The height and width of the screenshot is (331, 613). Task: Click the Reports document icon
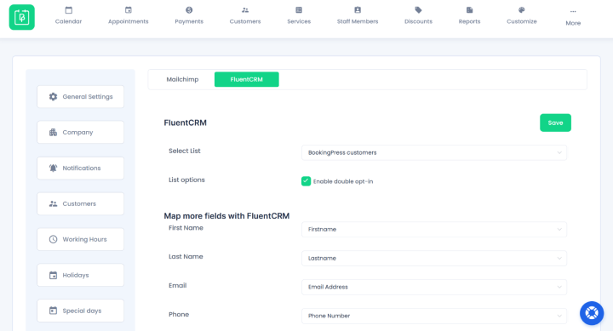[469, 9]
